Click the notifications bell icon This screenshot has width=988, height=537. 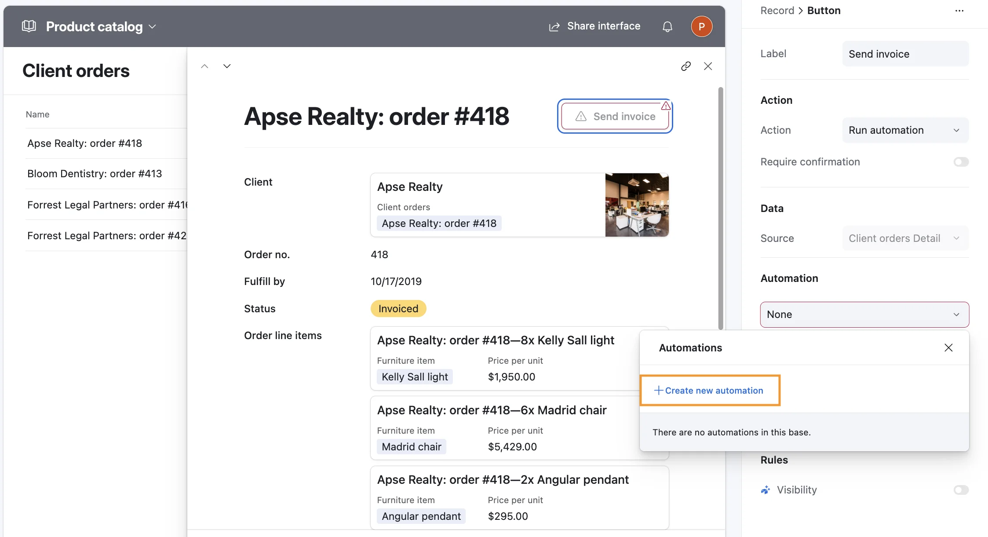(667, 26)
